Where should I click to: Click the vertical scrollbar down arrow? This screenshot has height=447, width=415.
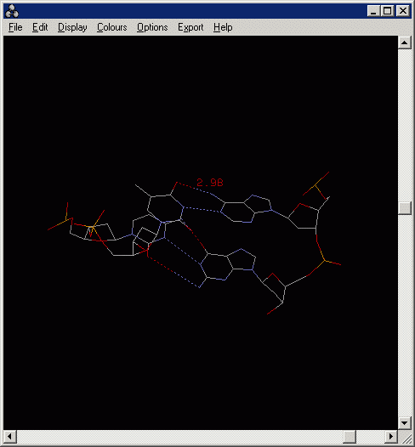click(x=405, y=422)
